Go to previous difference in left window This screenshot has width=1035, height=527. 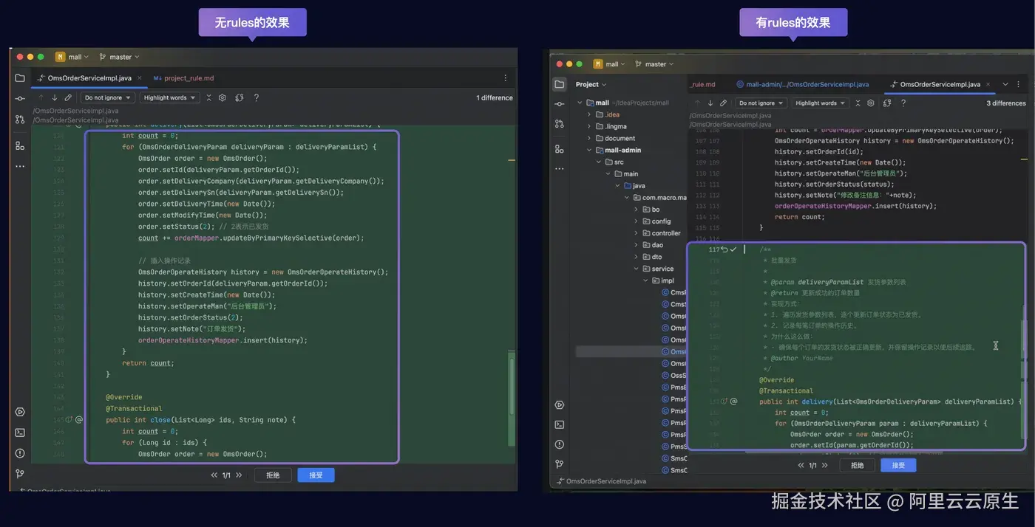pyautogui.click(x=41, y=97)
